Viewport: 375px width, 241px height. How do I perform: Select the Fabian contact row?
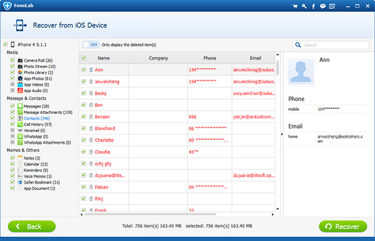coord(177,187)
